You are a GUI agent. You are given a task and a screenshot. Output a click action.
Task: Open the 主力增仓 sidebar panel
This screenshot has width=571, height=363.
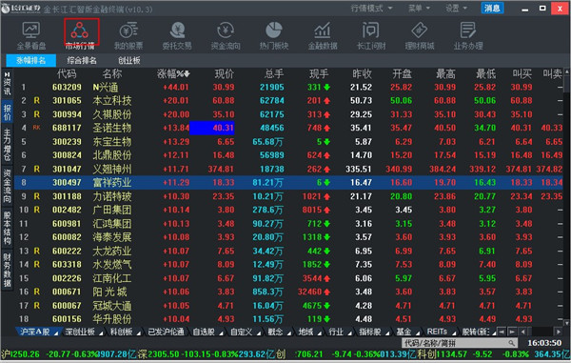[x=7, y=144]
